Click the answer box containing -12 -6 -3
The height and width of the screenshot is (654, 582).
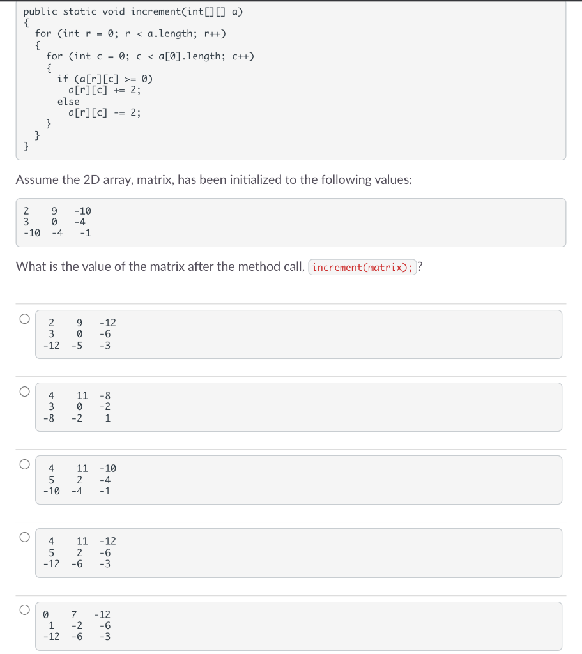click(298, 552)
